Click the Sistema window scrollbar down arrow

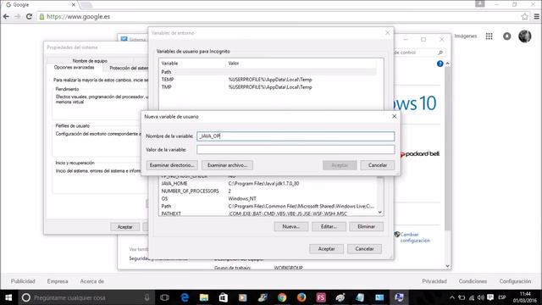[447, 266]
